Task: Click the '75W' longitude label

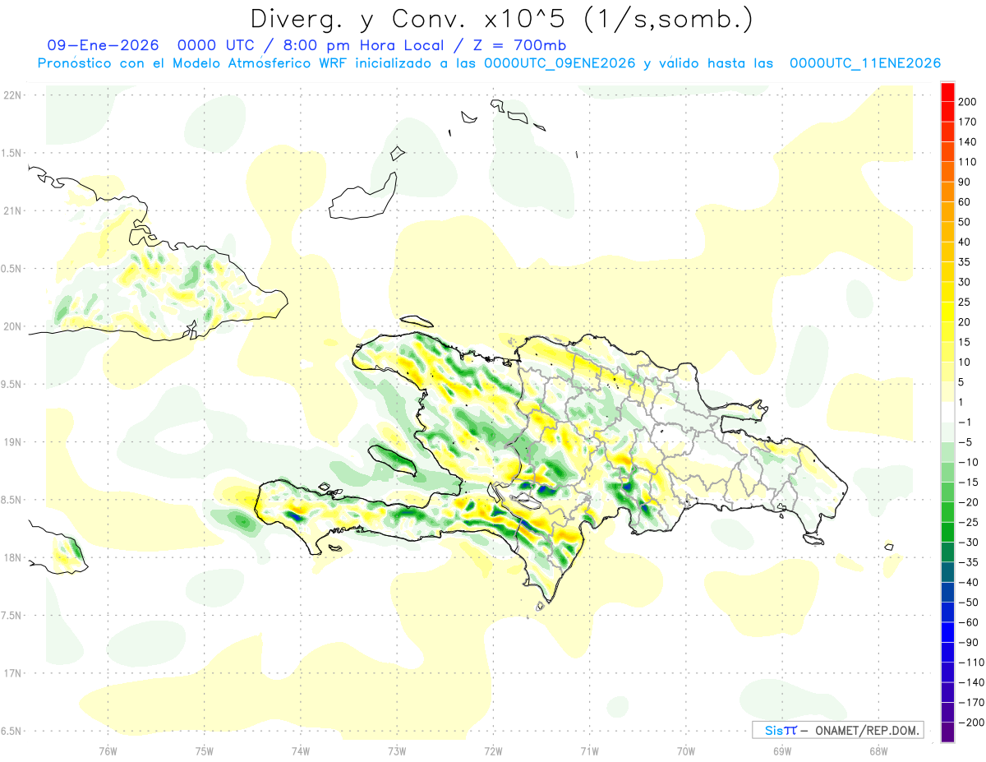Action: pos(205,750)
